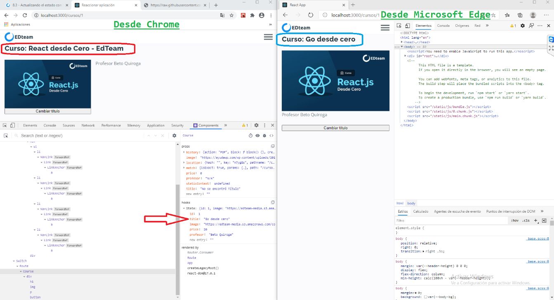This screenshot has height=300, width=554.
Task: Toggle computed styles sidebar icon
Action: (x=544, y=220)
